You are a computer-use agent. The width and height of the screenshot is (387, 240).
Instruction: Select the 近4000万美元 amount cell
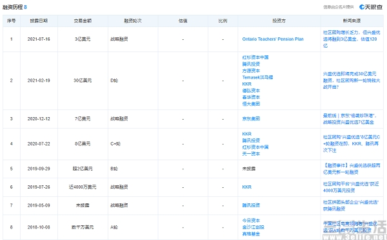tap(83, 187)
